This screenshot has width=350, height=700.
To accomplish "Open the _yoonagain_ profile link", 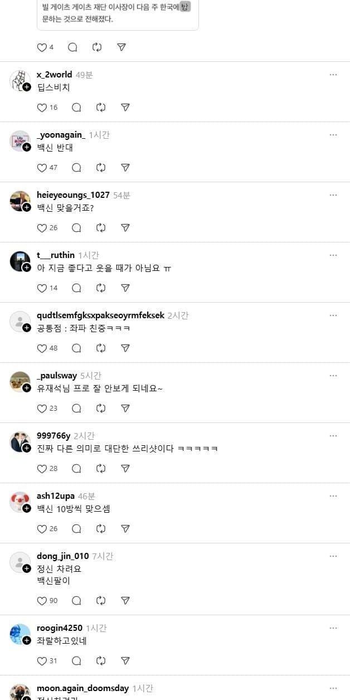I will [61, 135].
